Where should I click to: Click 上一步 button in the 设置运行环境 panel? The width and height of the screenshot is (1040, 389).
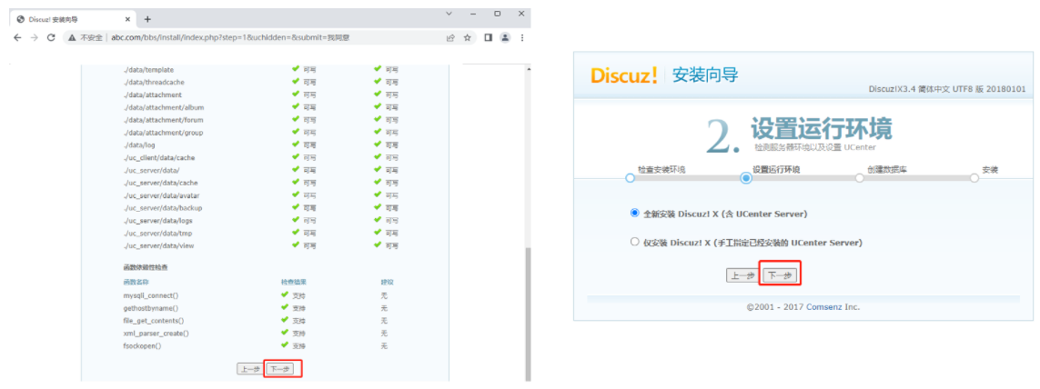[743, 275]
